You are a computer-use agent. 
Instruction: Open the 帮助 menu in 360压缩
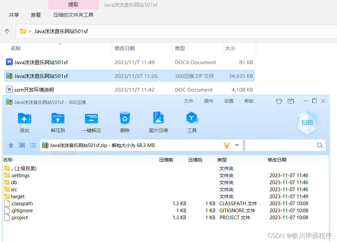[249, 101]
